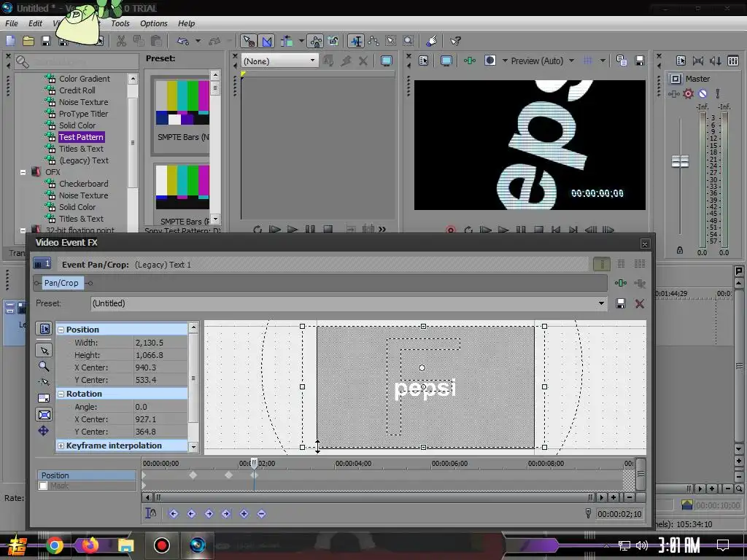Image resolution: width=747 pixels, height=560 pixels.
Task: Go to the Previous Keyframe button
Action: [191, 514]
